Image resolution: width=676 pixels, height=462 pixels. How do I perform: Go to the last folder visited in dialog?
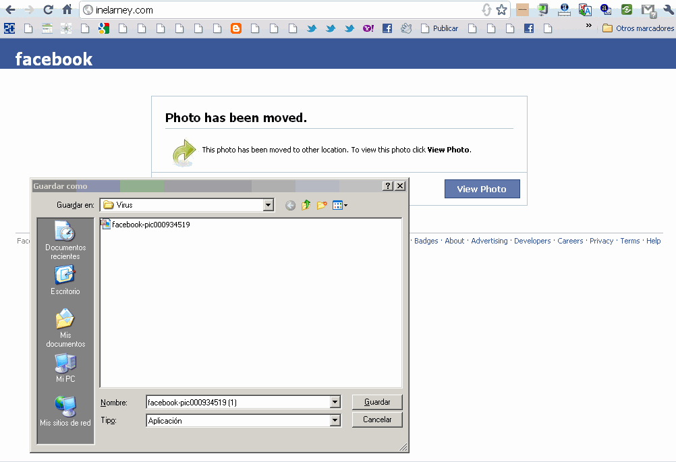291,205
